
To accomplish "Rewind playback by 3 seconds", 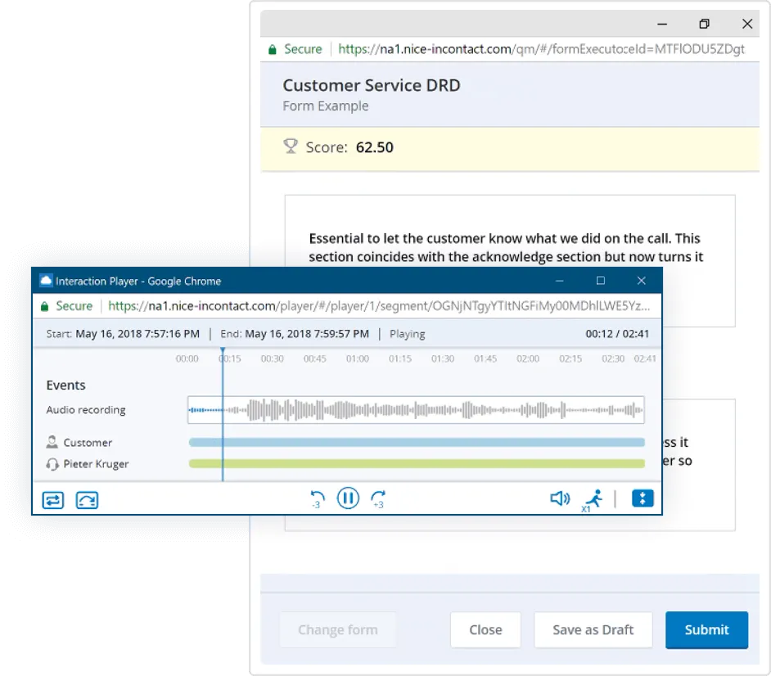I will click(x=318, y=498).
